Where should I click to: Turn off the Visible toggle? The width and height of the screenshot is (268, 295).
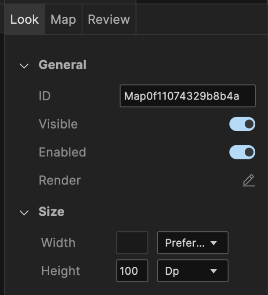[x=242, y=124]
